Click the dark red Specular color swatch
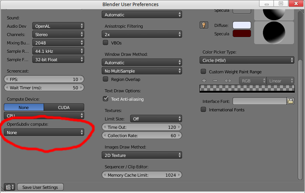 (242, 33)
